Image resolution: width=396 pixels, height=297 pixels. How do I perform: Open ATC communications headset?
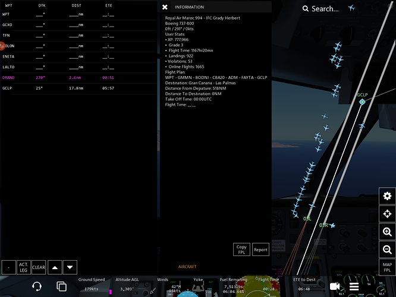pyautogui.click(x=37, y=286)
